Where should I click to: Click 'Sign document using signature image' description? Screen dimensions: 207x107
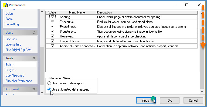click(x=129, y=32)
